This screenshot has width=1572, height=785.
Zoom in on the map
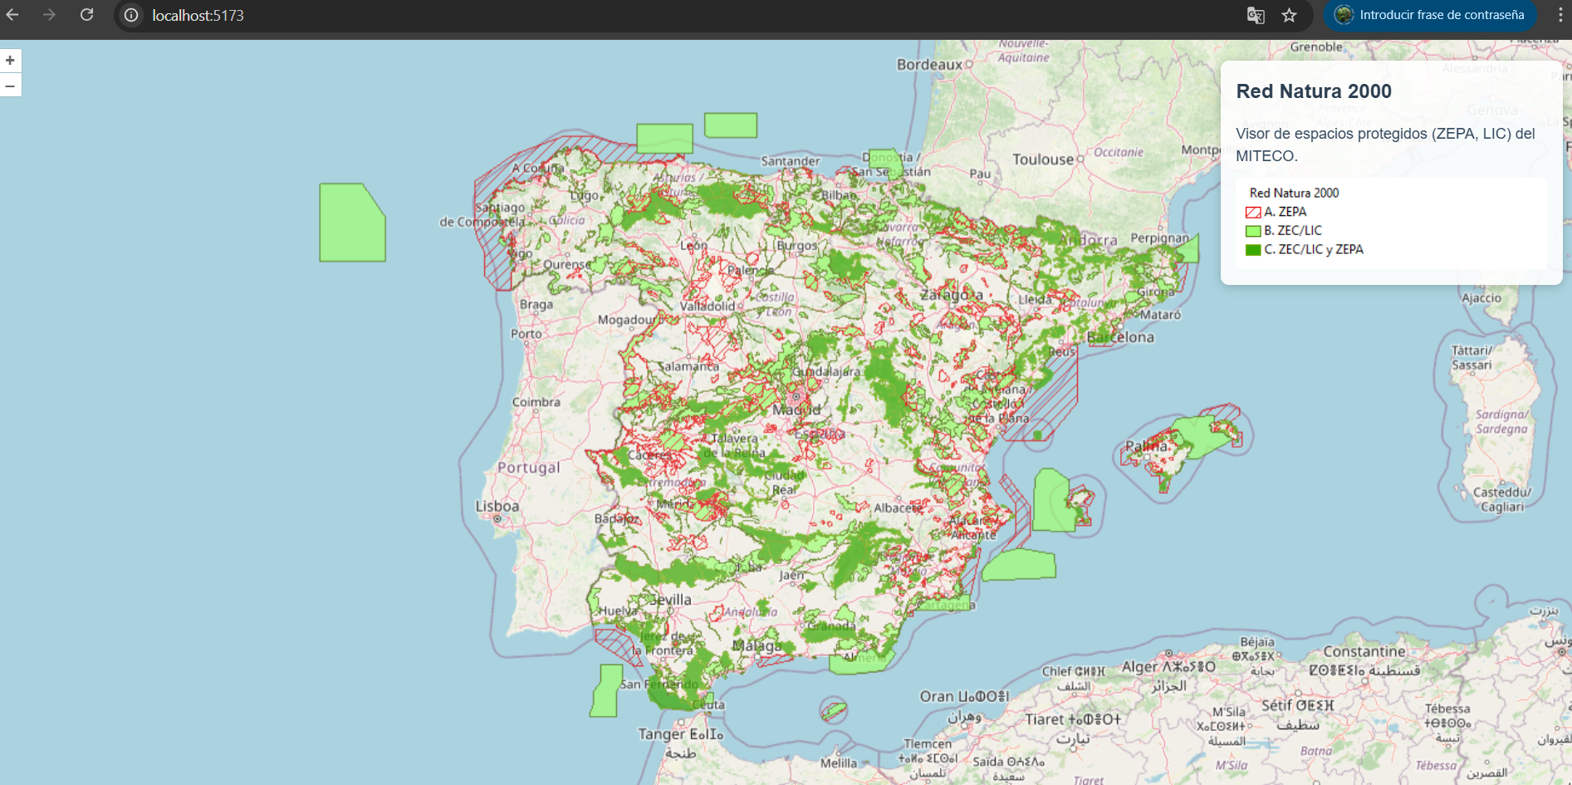(10, 61)
